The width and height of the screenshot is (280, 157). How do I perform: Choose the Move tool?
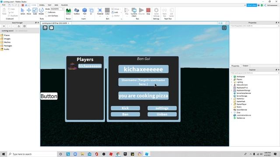coord(29,11)
